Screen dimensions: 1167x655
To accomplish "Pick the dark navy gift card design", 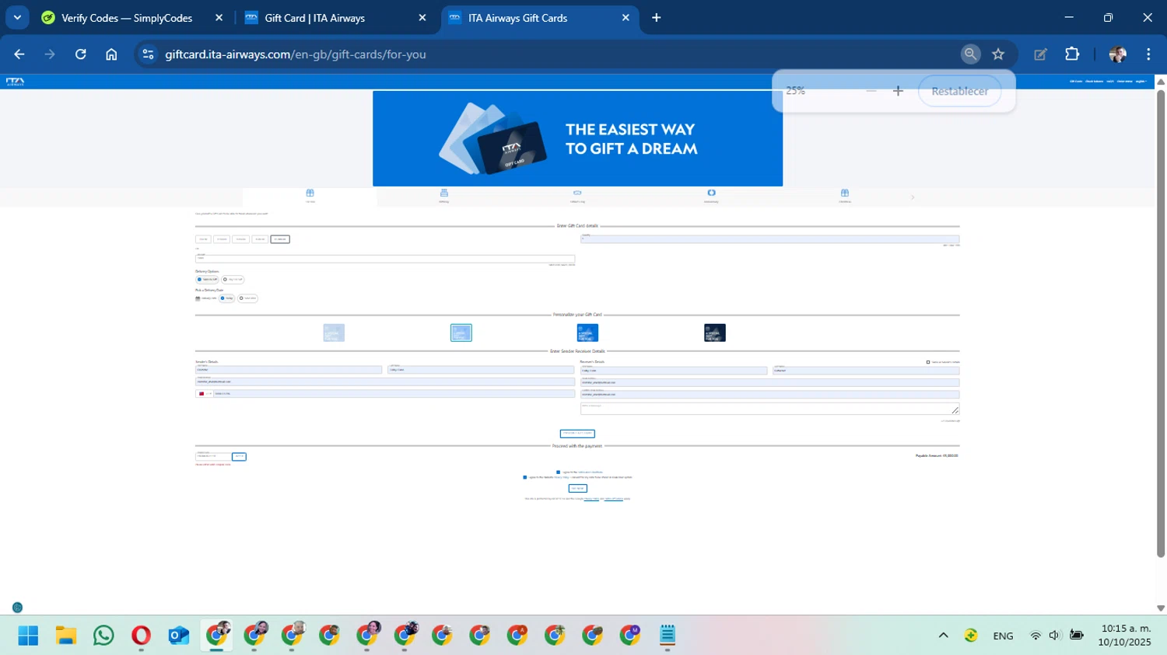I will coord(715,333).
